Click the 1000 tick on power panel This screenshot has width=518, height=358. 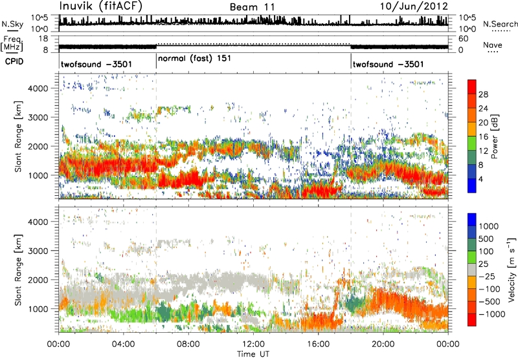(x=38, y=175)
